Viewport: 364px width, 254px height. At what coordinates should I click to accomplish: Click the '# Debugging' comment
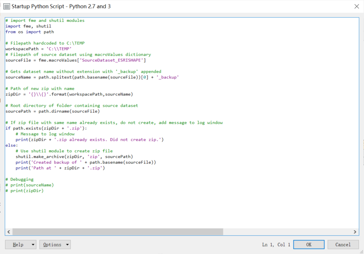pos(20,179)
